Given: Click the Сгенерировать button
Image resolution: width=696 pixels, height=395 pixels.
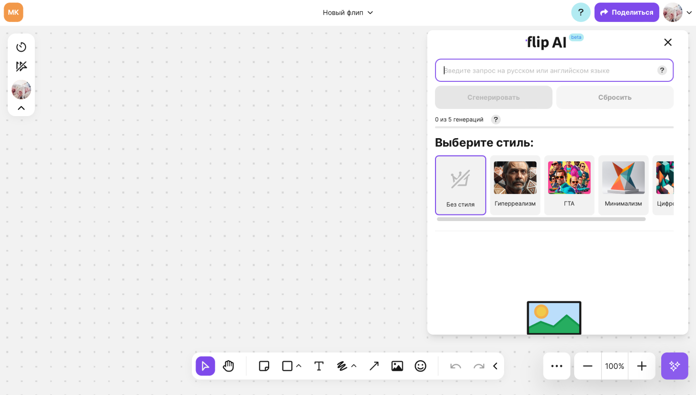Looking at the screenshot, I should click(x=493, y=97).
